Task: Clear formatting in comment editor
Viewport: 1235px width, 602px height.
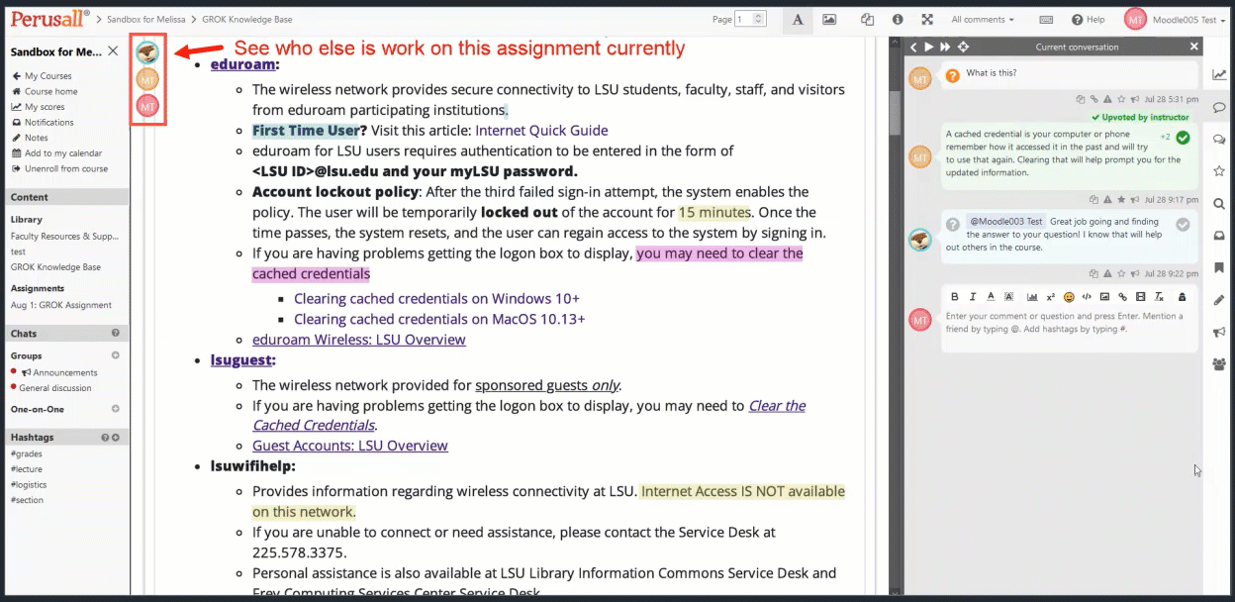Action: click(1159, 297)
